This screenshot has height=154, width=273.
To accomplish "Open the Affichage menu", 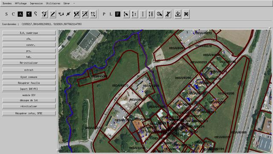I will click(x=21, y=3).
